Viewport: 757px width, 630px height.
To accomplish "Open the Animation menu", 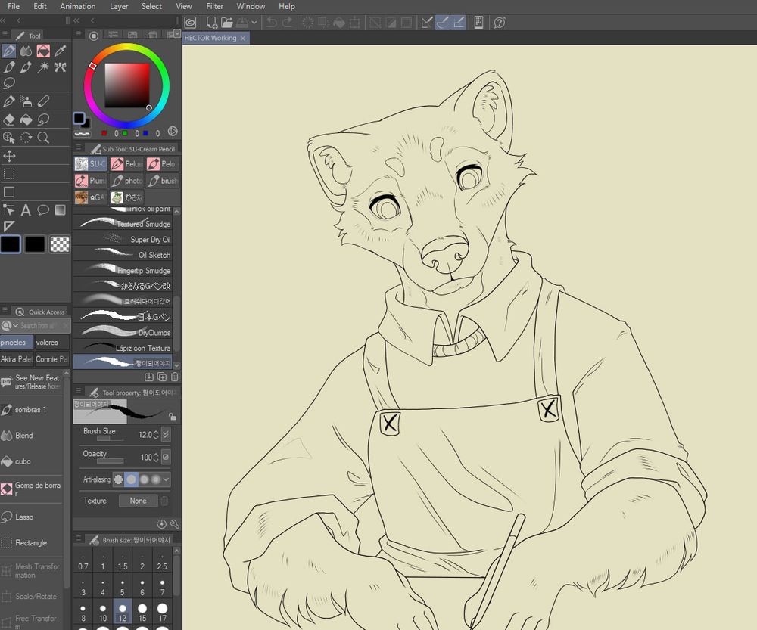I will pyautogui.click(x=78, y=6).
